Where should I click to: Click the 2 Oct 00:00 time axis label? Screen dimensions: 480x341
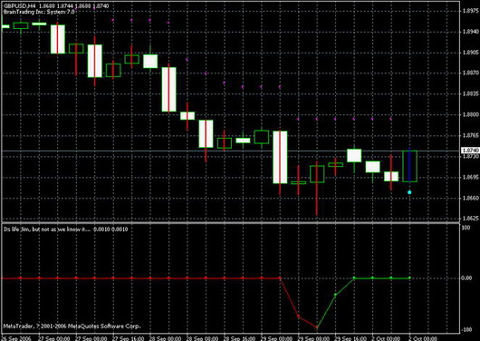pos(387,338)
